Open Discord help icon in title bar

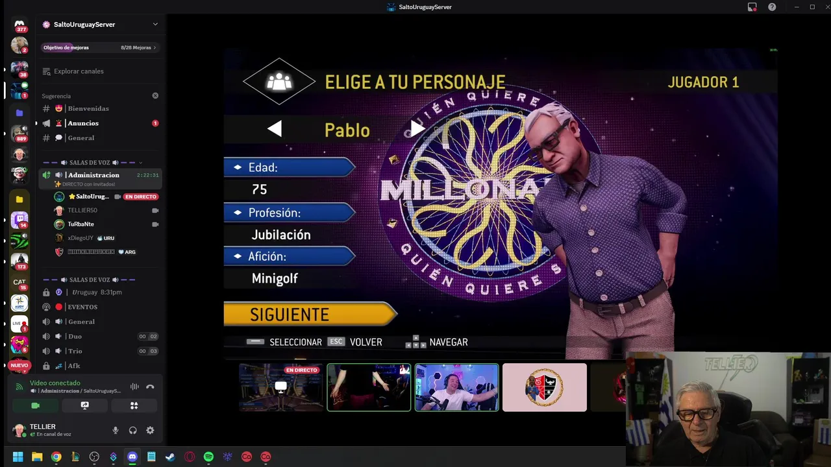pos(772,7)
